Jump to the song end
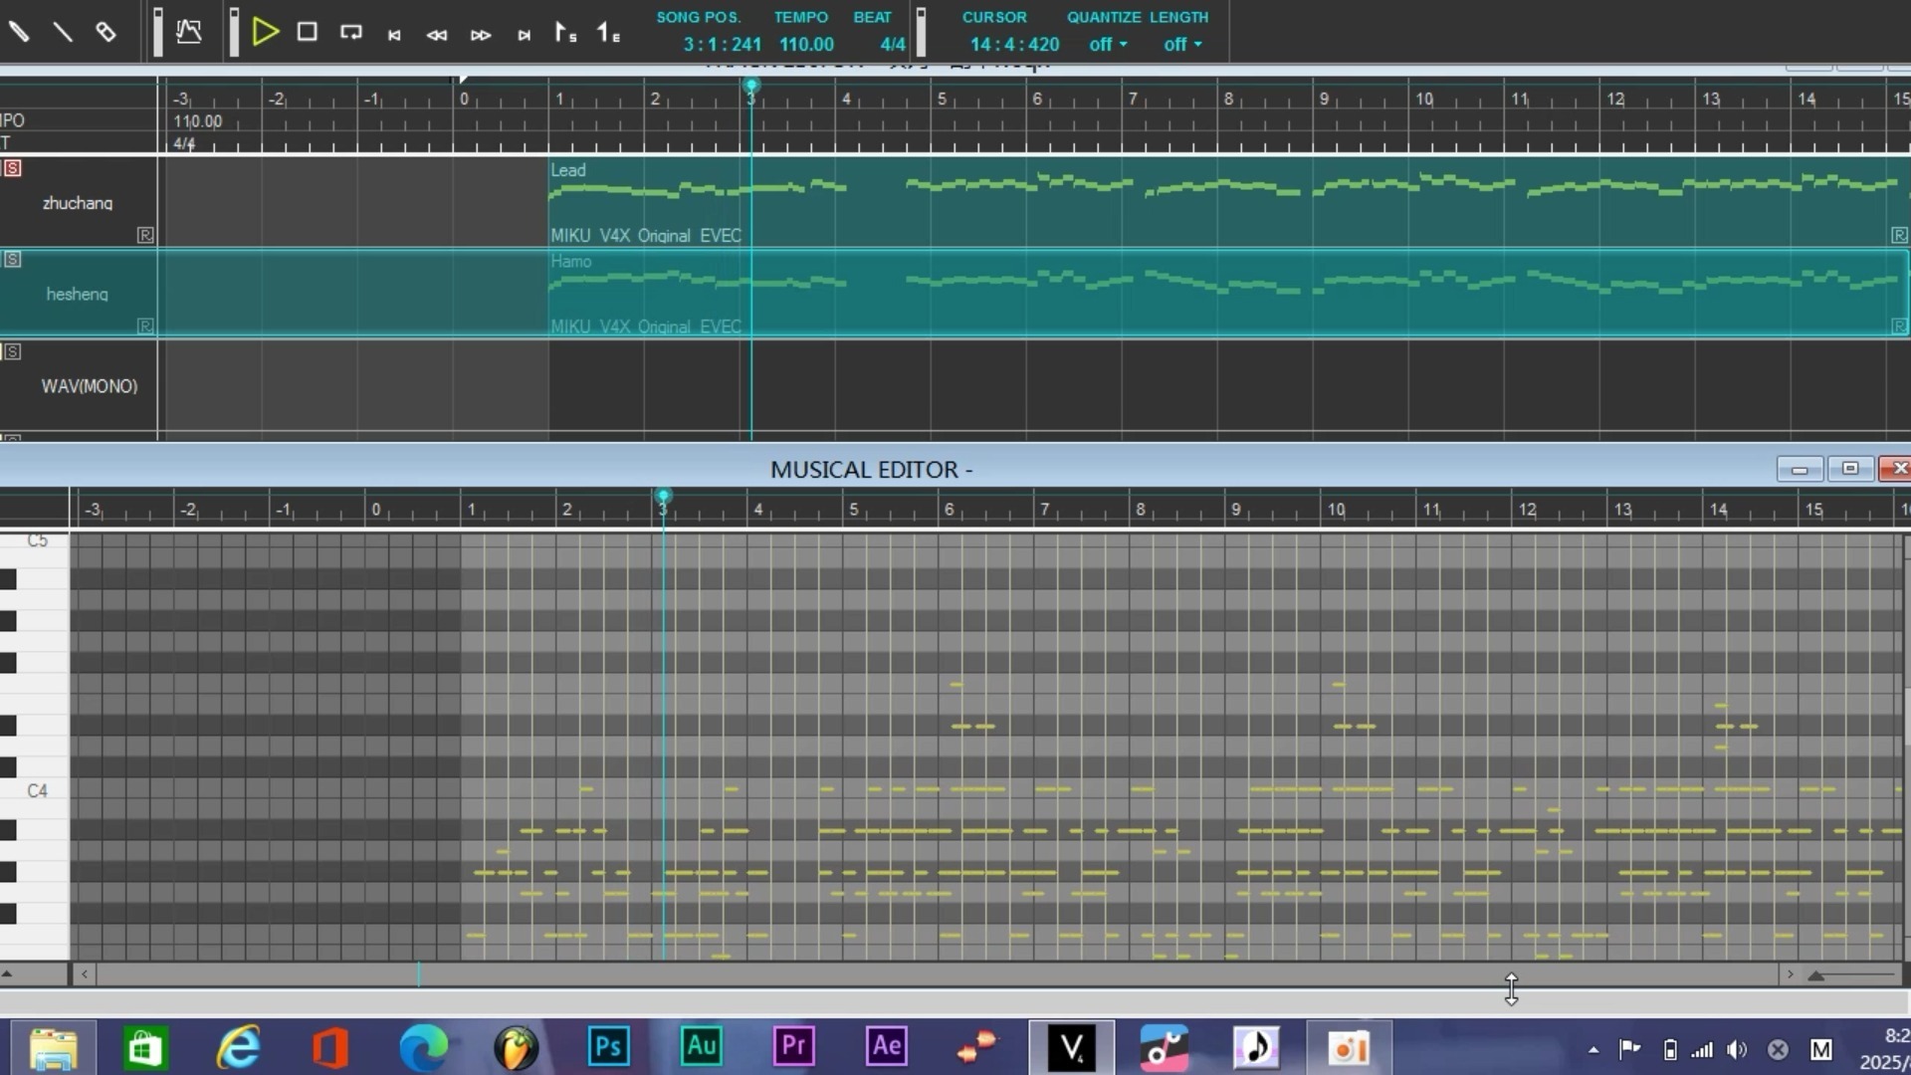Image resolution: width=1911 pixels, height=1075 pixels. tap(524, 35)
